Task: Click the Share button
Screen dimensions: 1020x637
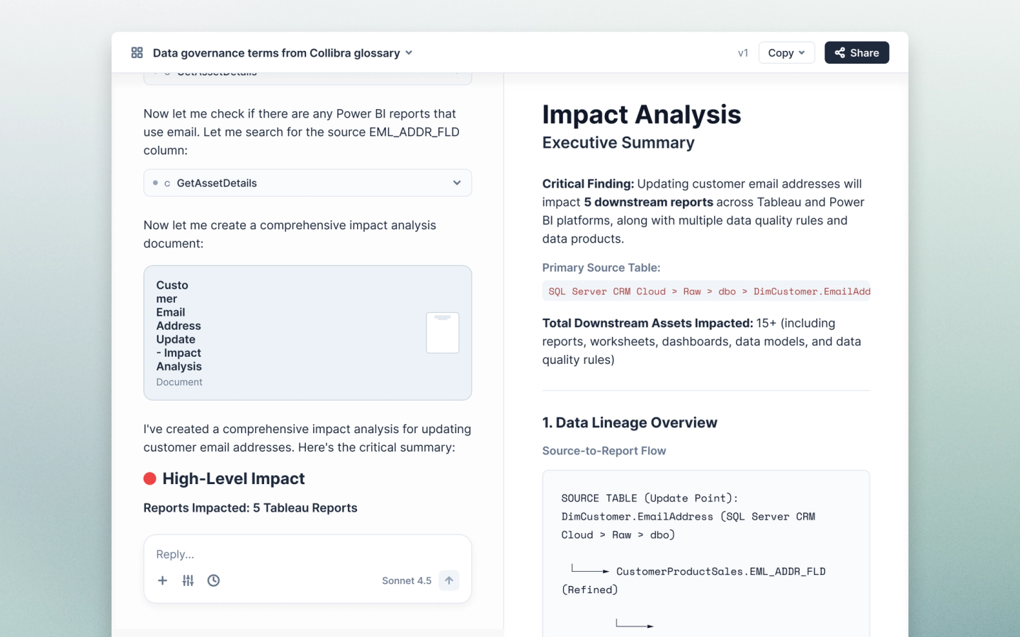Action: tap(856, 52)
